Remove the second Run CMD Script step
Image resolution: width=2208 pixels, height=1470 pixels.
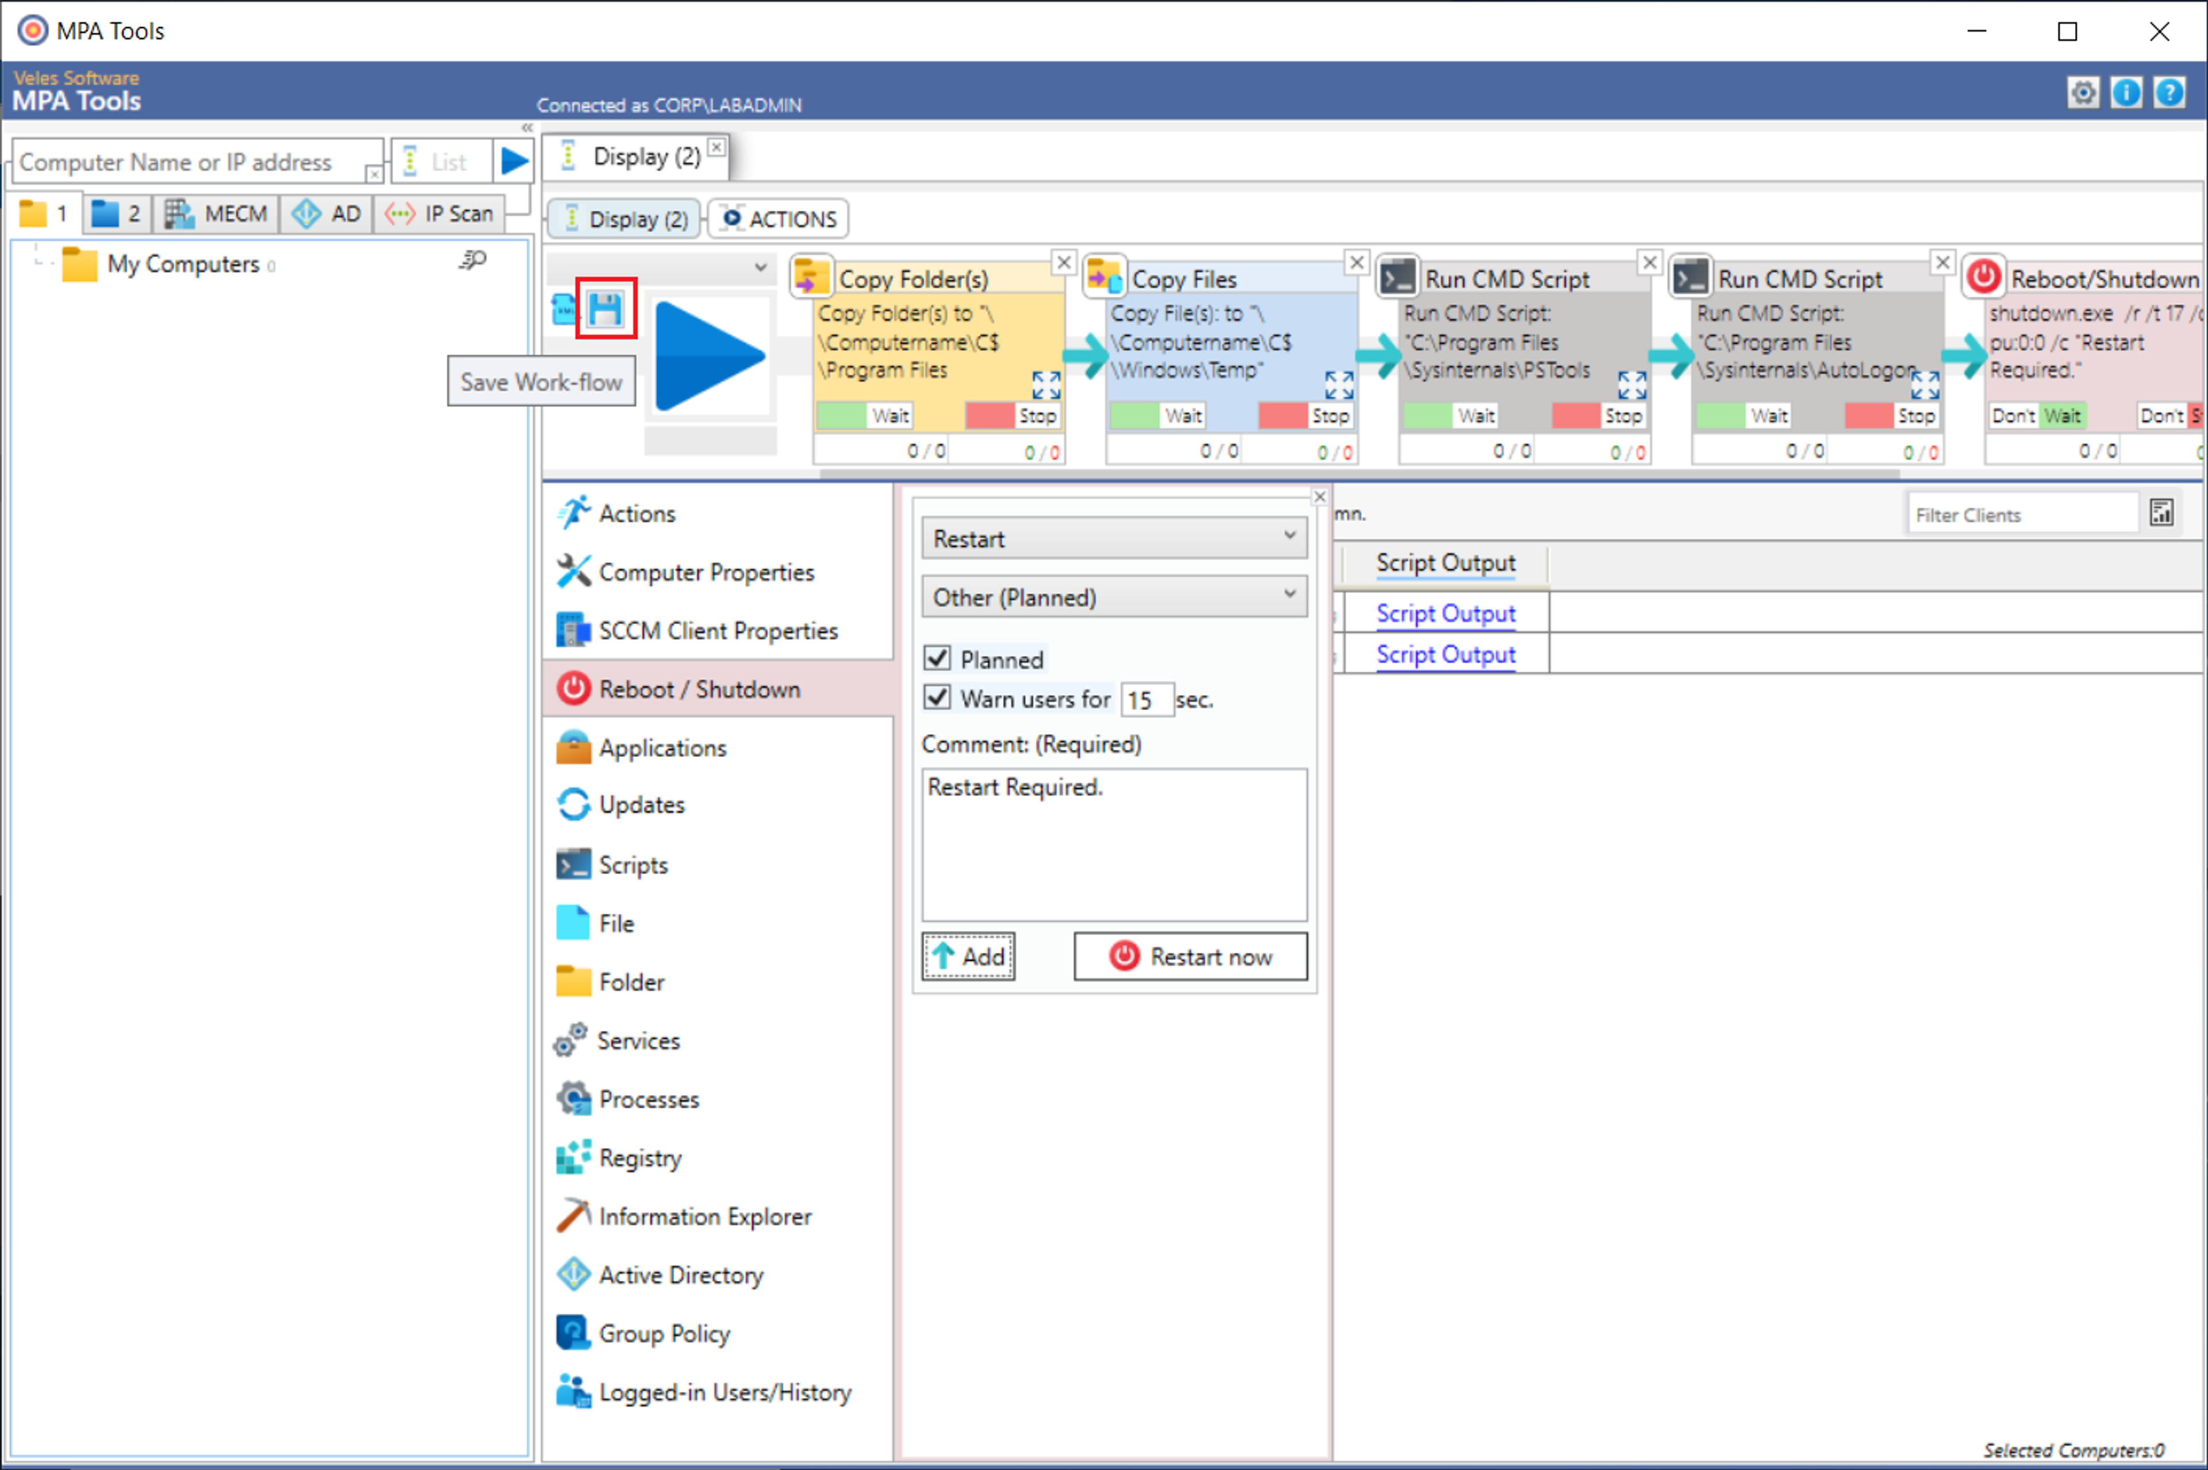point(1943,263)
